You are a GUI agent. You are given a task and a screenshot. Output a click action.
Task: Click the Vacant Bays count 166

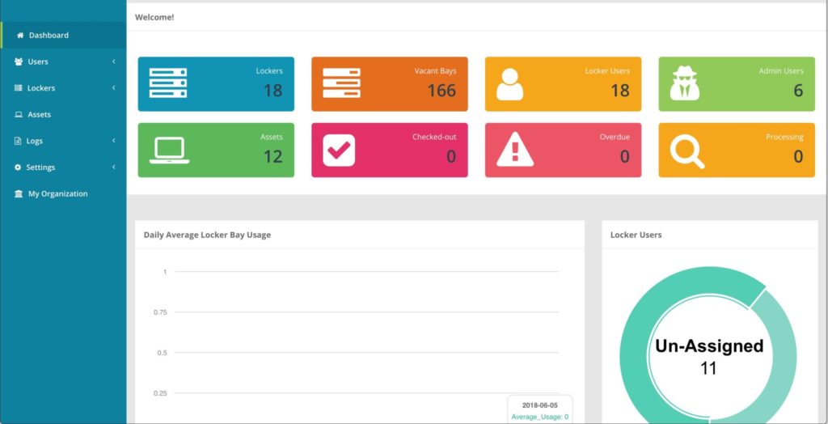tap(442, 91)
